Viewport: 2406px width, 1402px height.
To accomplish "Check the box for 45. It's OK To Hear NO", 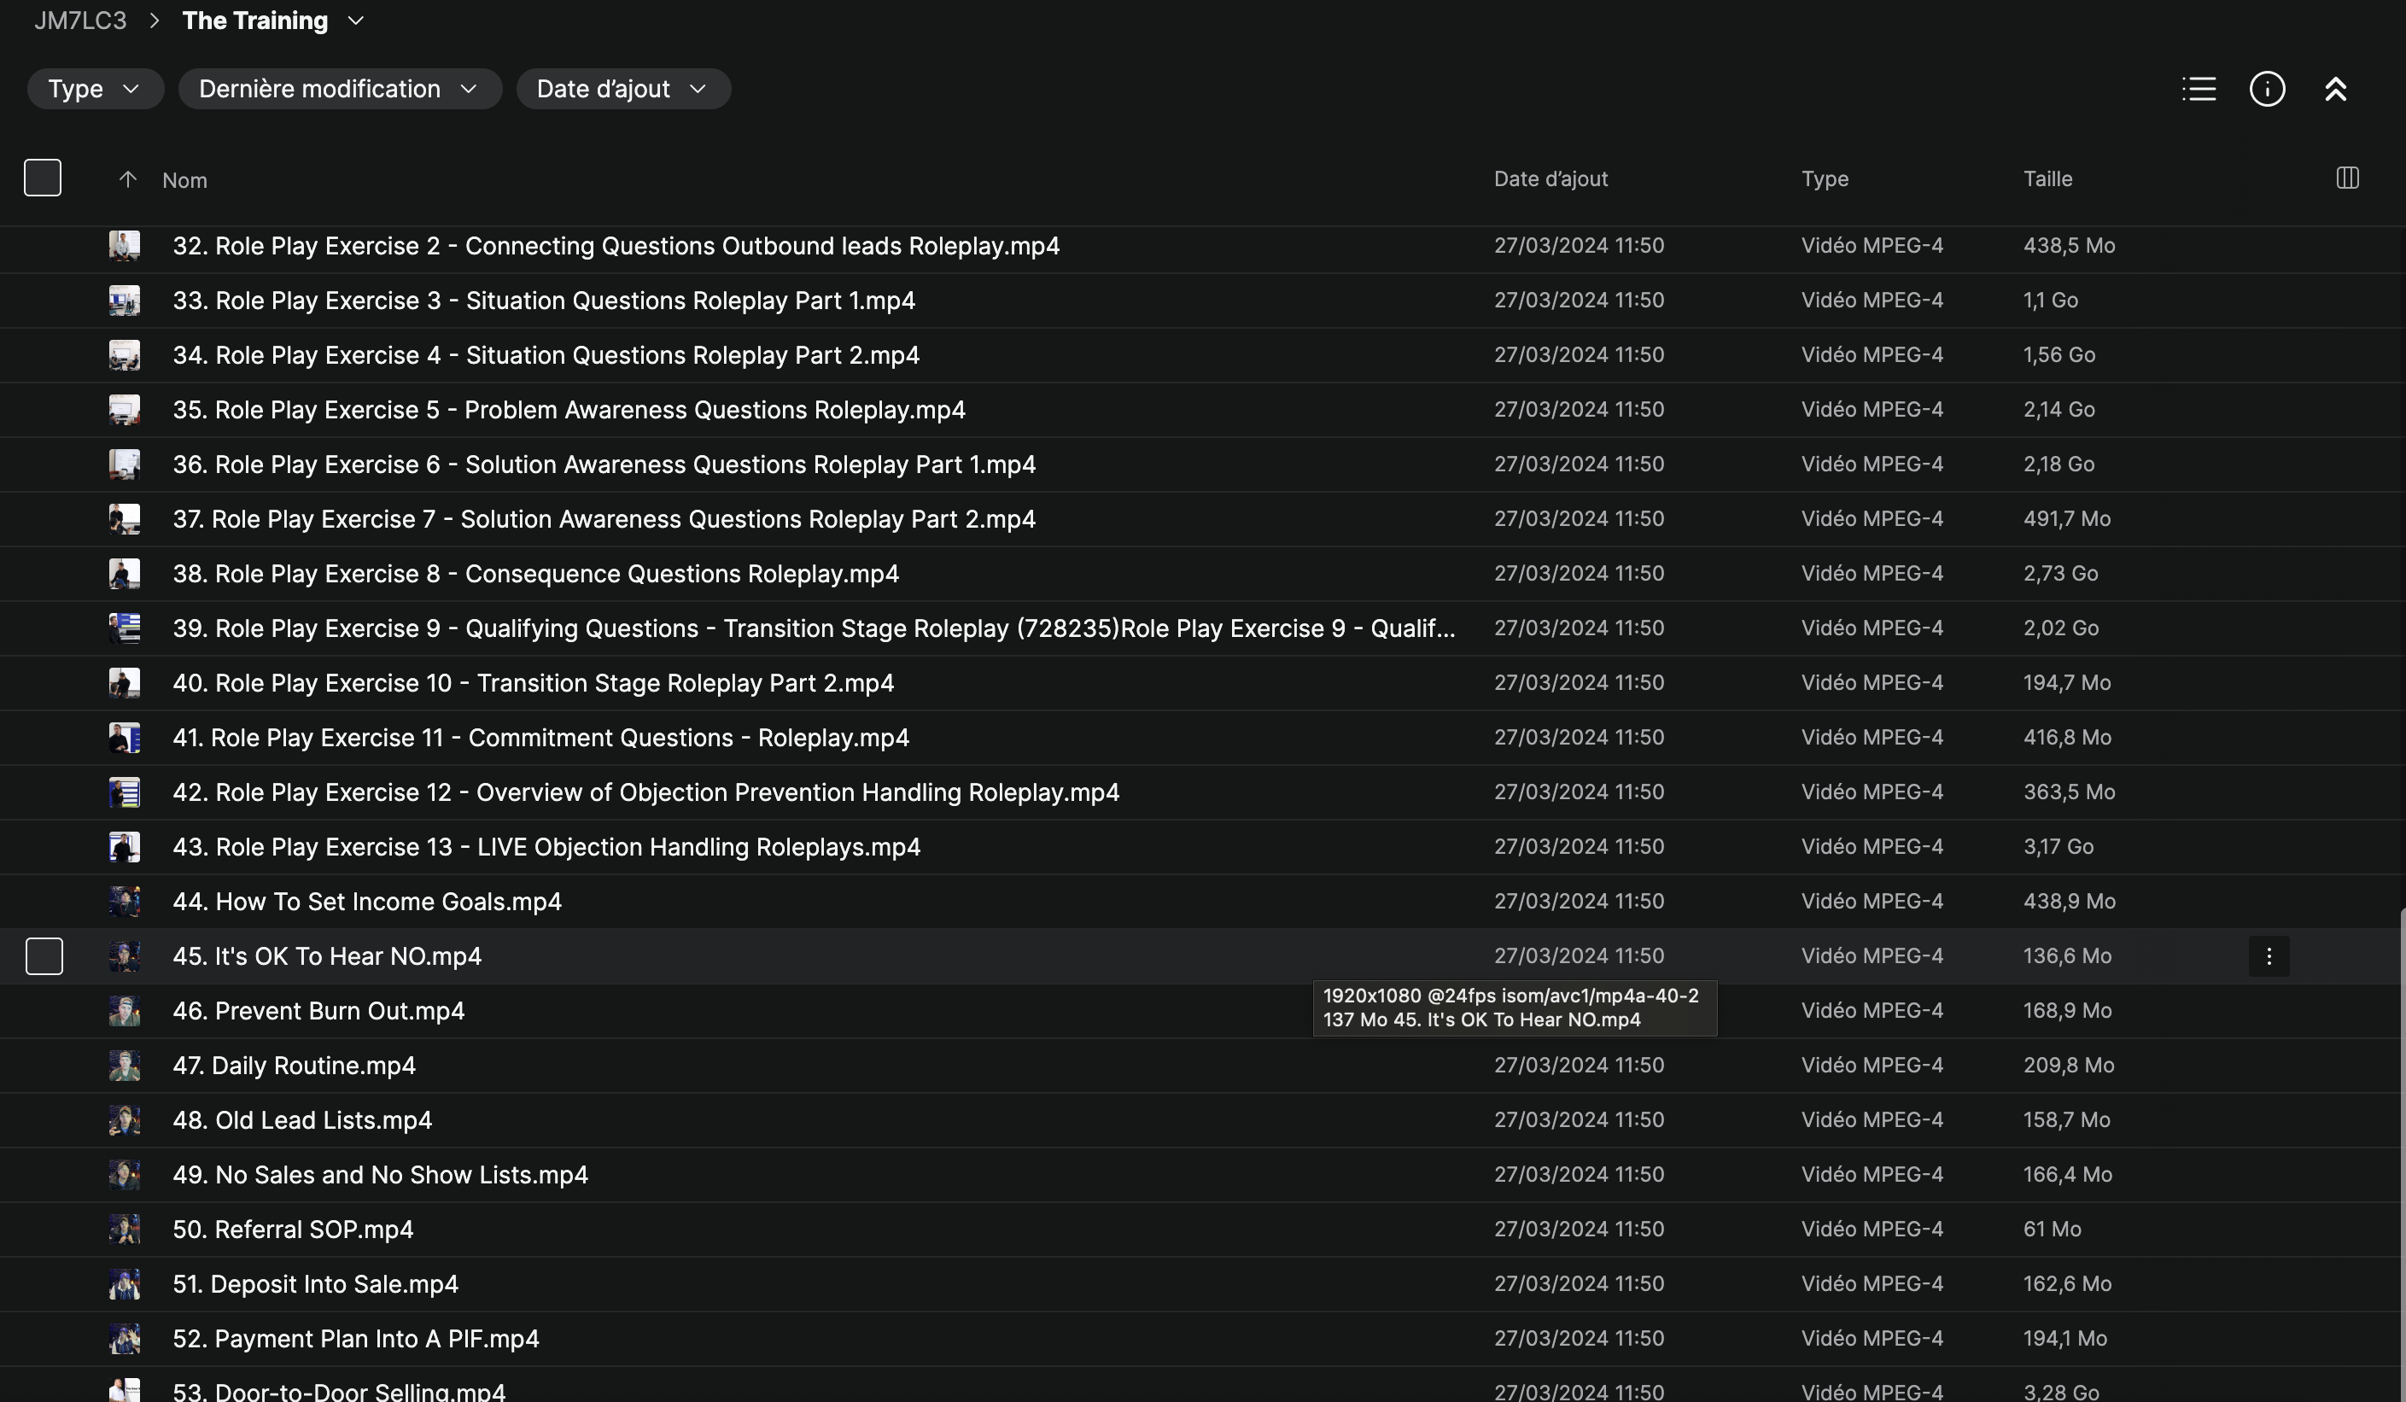I will pyautogui.click(x=44, y=956).
